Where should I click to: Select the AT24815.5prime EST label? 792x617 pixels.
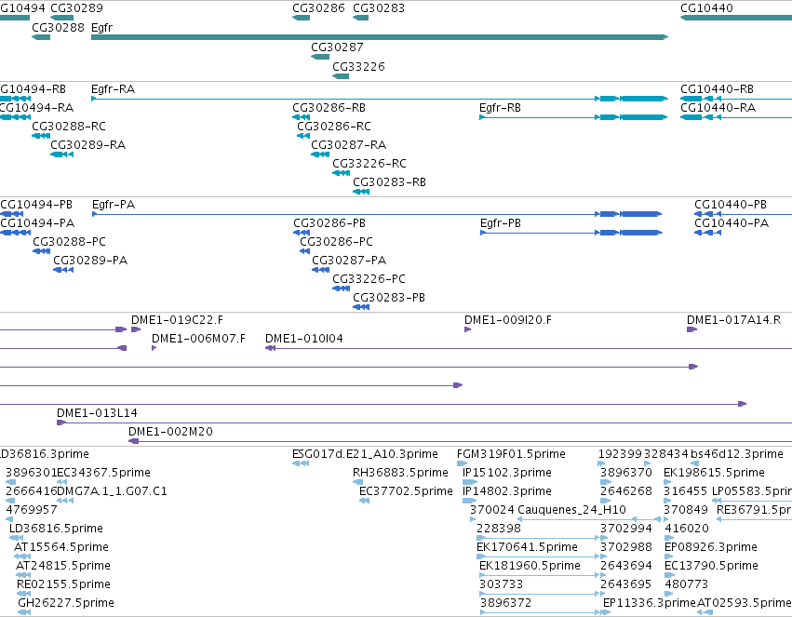pos(63,566)
